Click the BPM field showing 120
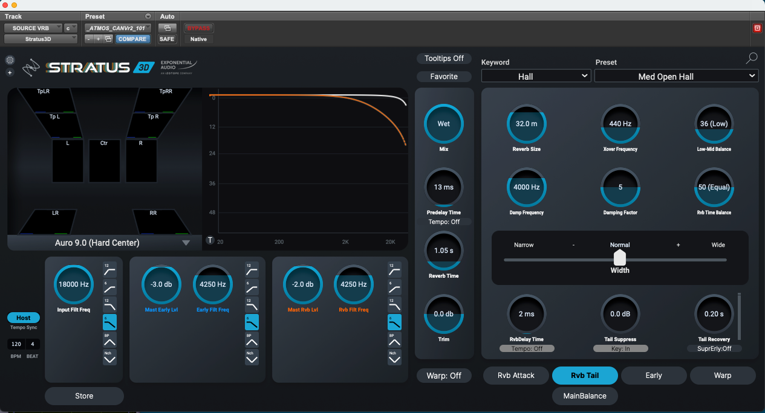The height and width of the screenshot is (413, 765). pyautogui.click(x=16, y=344)
